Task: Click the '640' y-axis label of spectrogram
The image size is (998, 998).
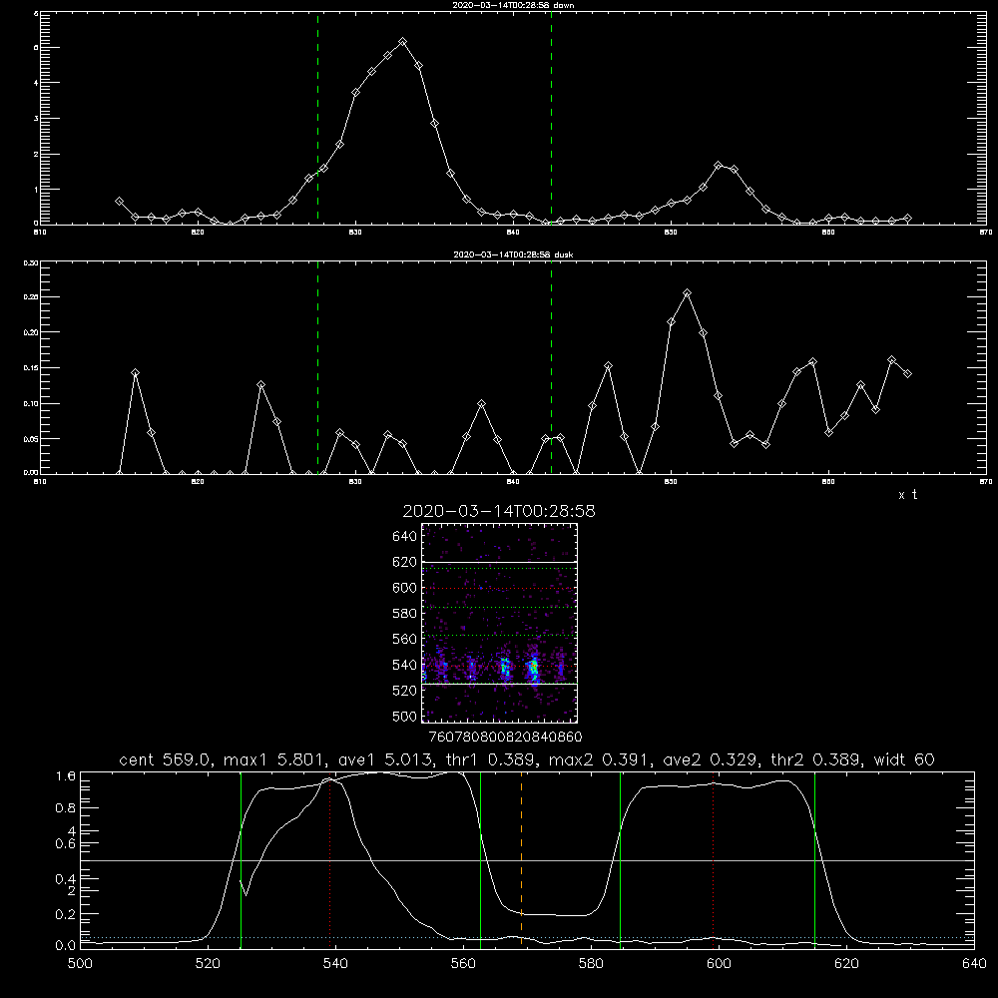Action: (x=405, y=537)
